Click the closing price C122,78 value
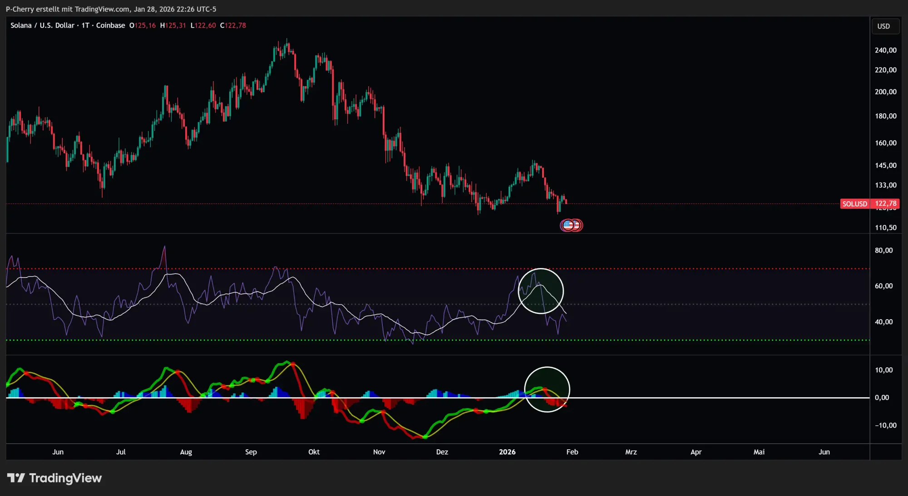This screenshot has width=908, height=496. click(x=233, y=25)
